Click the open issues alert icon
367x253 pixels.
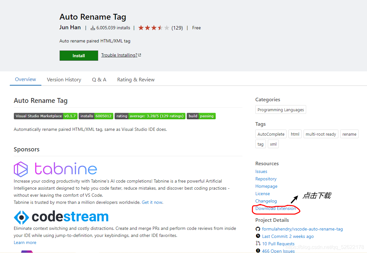click(258, 250)
